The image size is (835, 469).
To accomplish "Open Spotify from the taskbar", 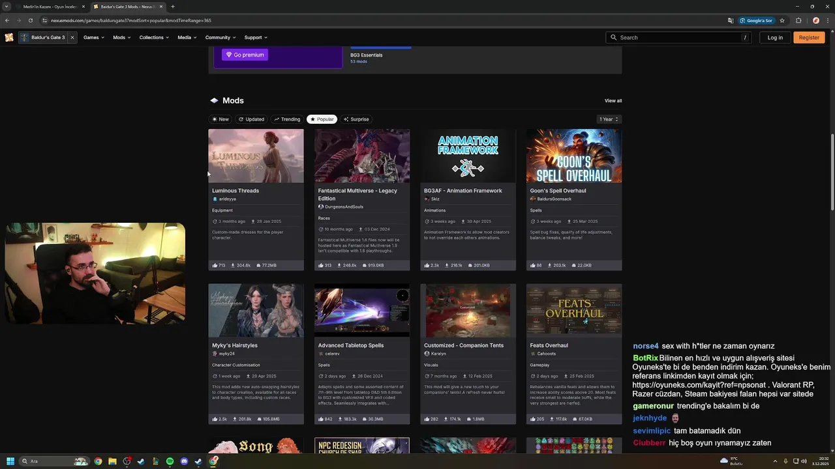I will (x=170, y=461).
